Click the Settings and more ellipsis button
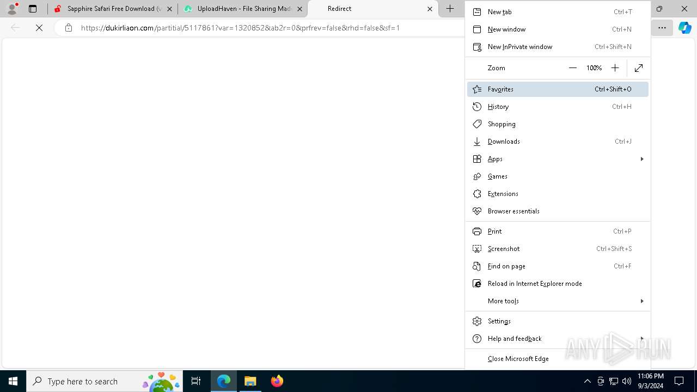 click(x=662, y=28)
